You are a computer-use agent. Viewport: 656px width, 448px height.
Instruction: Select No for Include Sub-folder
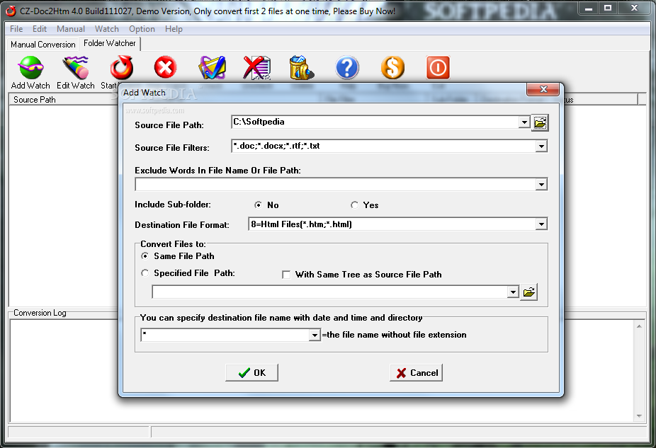click(x=258, y=205)
